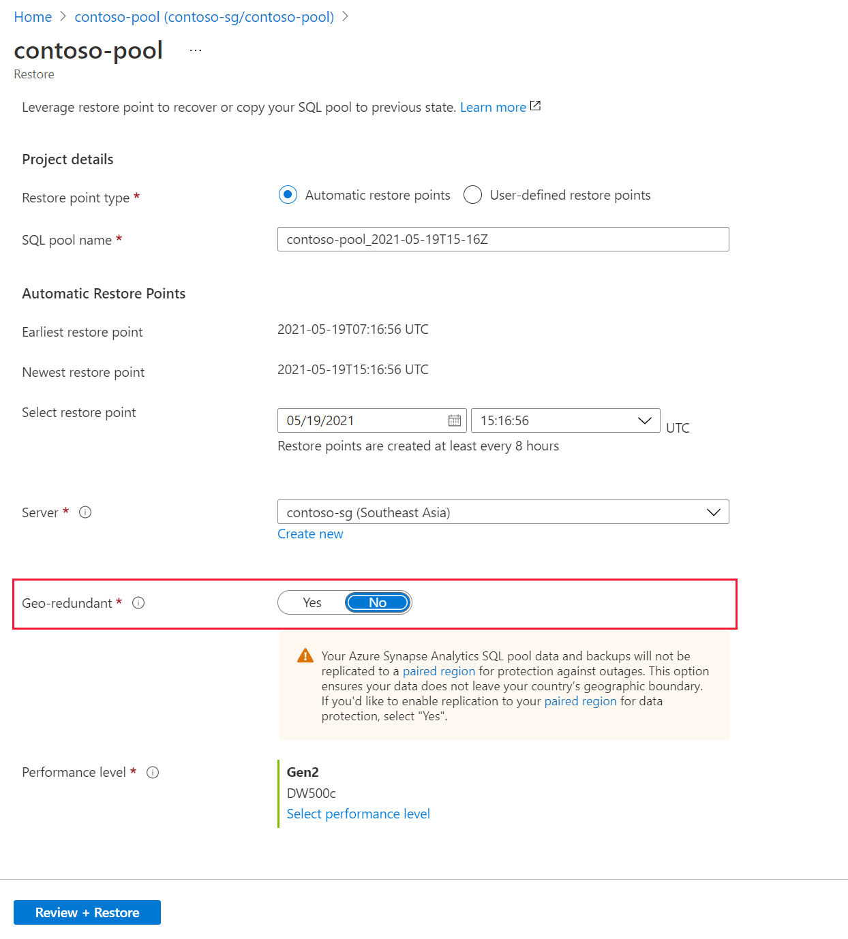Screen dimensions: 848x939
Task: Select Automatic restore points
Action: click(x=288, y=195)
